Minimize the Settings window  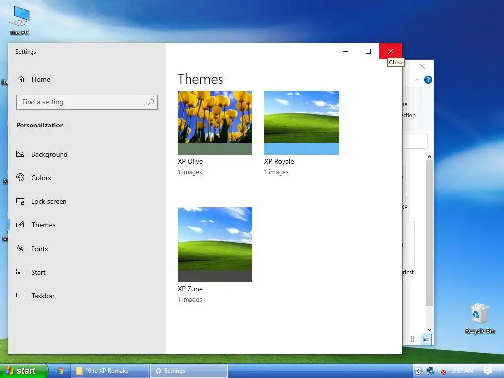click(346, 51)
